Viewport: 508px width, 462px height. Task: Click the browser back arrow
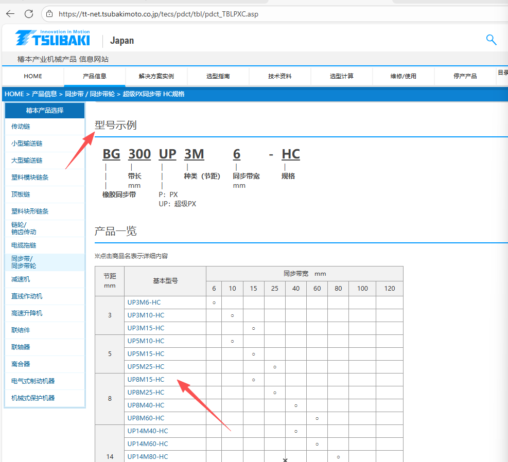(x=10, y=14)
